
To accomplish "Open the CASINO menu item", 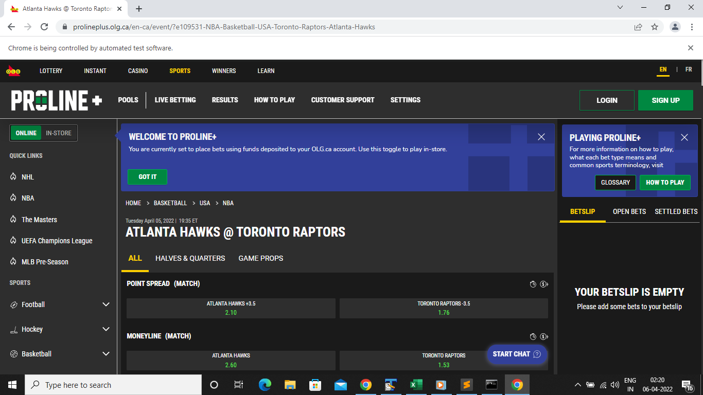I will pos(138,71).
